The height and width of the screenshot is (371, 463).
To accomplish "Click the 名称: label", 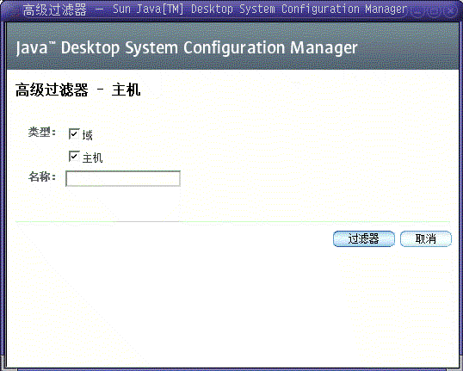I will [42, 176].
